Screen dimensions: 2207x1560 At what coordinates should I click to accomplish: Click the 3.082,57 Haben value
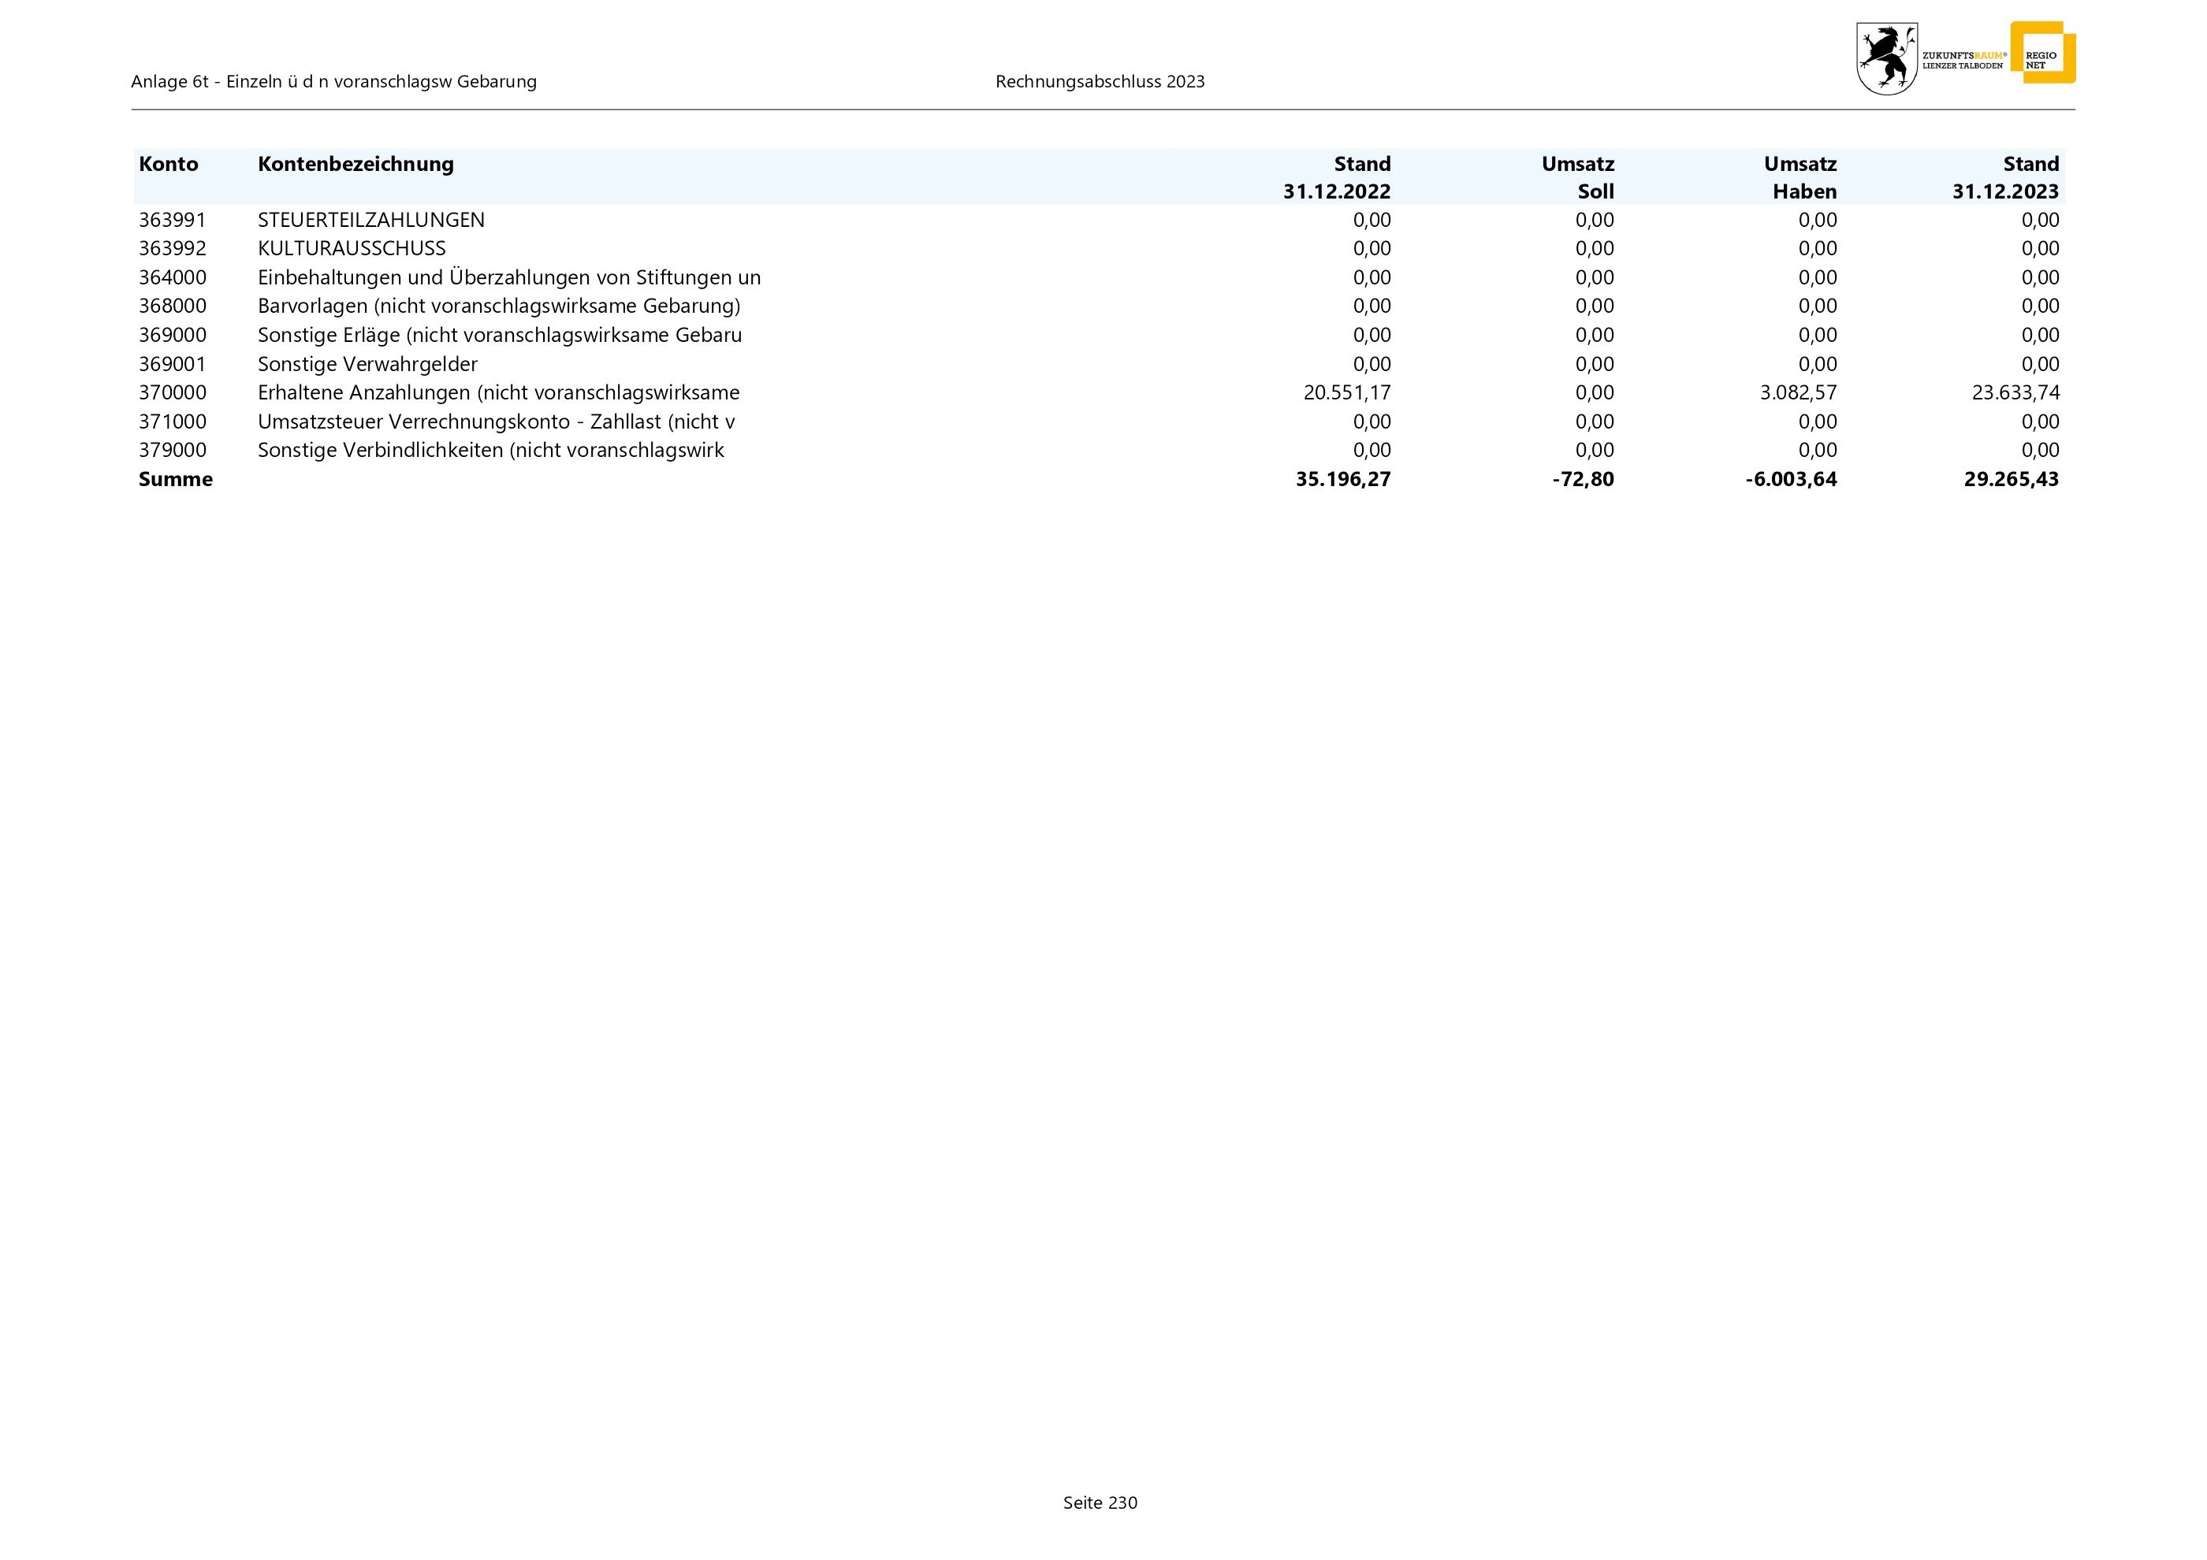click(x=1797, y=393)
